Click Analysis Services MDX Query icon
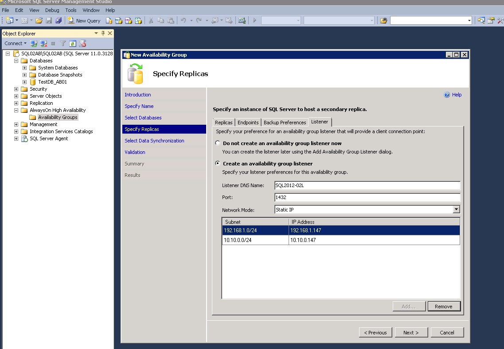This screenshot has height=349, width=504. 118,20
